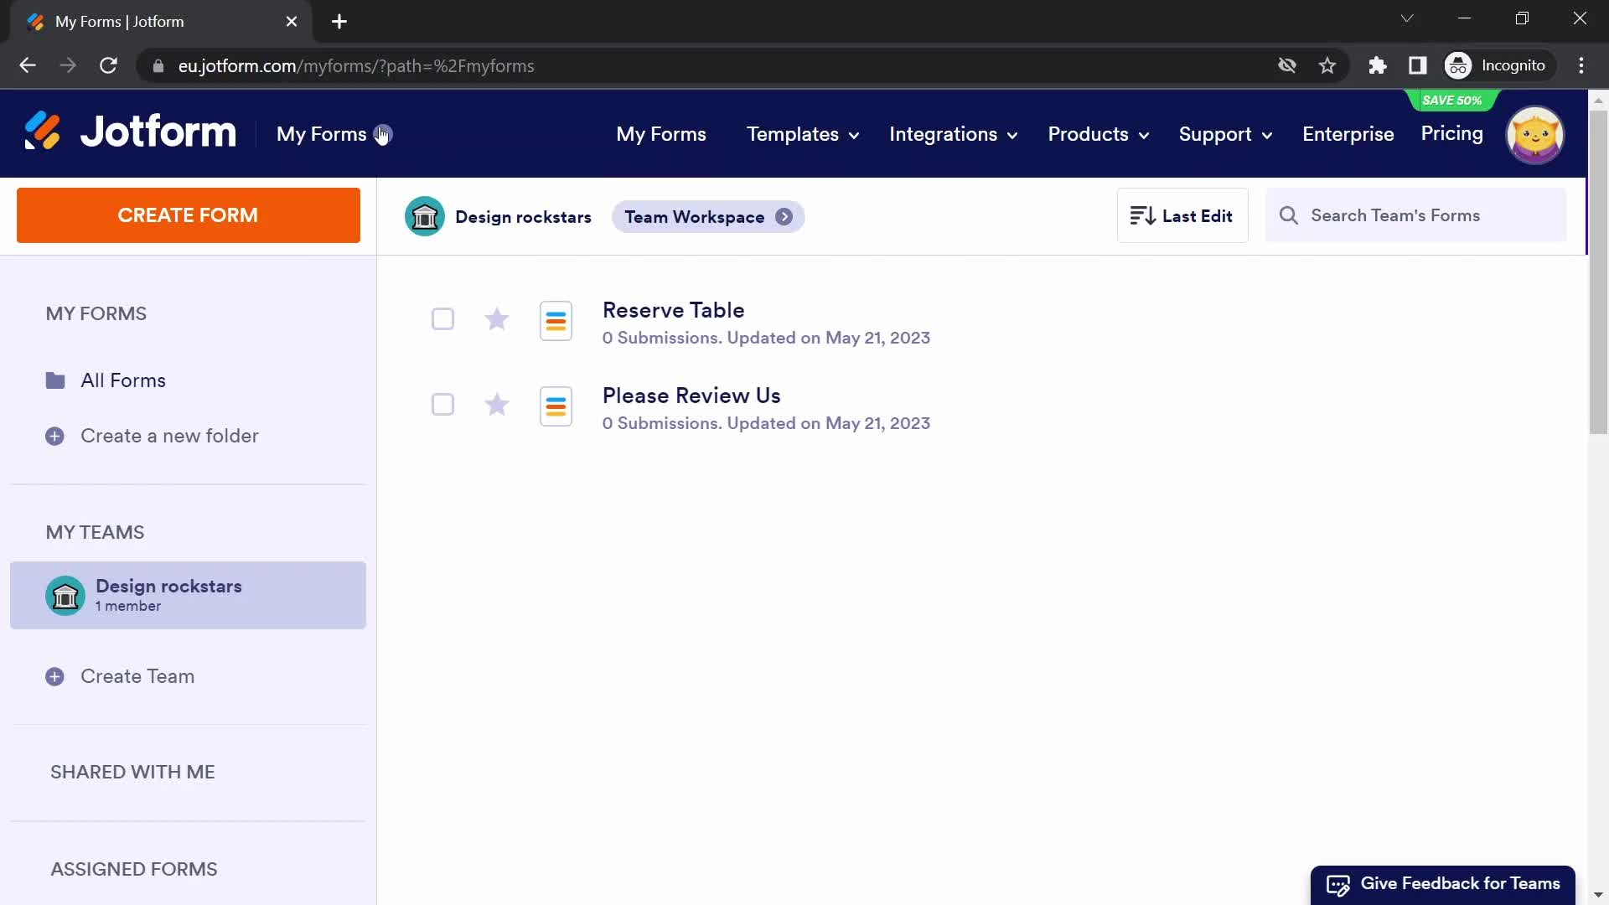Screen dimensions: 1609x905
Task: Focus the Search Team's Forms field
Action: (1415, 215)
